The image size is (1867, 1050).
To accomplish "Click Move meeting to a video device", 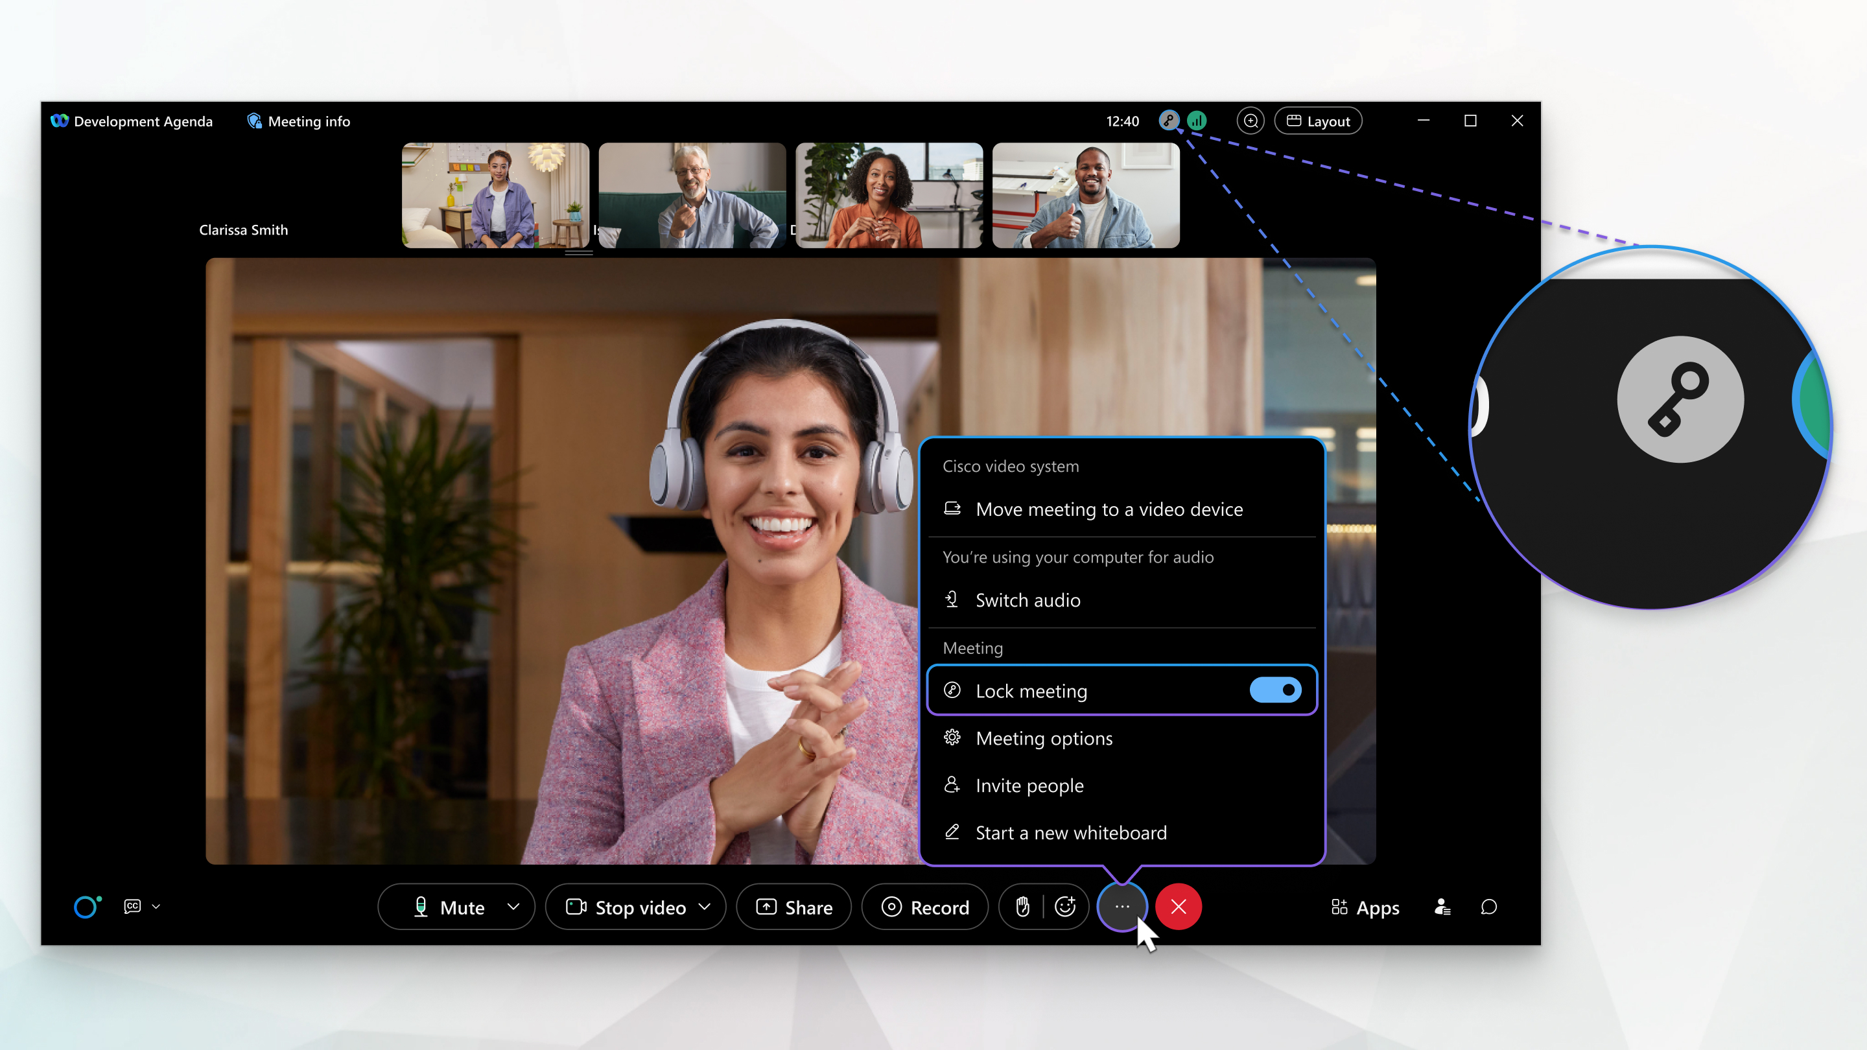I will click(x=1109, y=509).
